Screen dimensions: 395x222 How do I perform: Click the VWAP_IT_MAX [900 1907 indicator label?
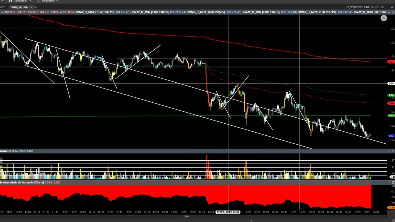[x=370, y=12]
